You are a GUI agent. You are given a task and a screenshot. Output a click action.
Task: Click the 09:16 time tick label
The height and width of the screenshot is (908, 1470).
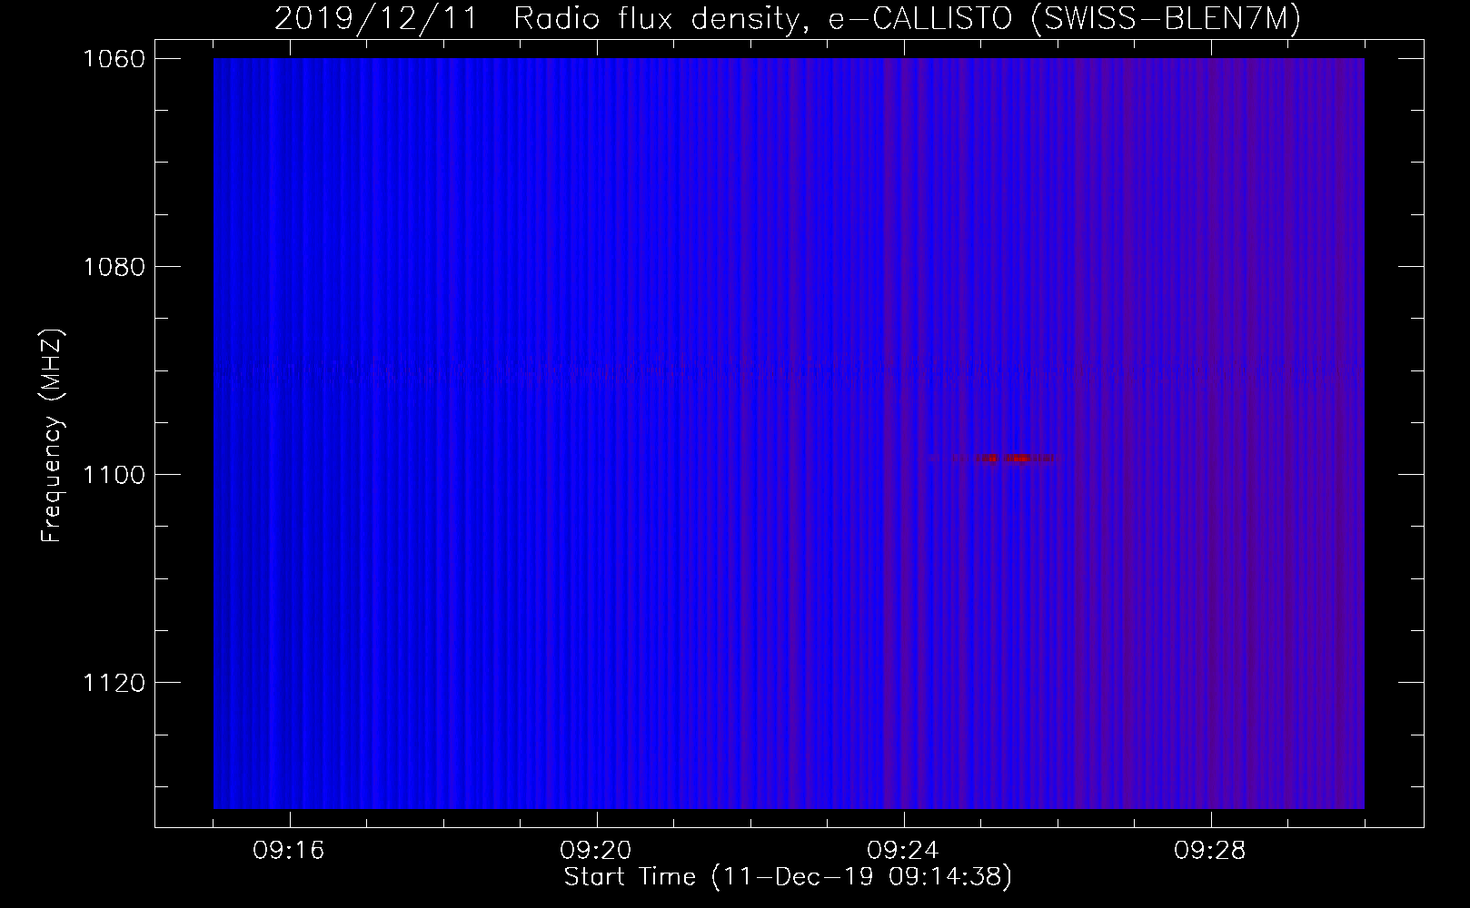coord(290,851)
